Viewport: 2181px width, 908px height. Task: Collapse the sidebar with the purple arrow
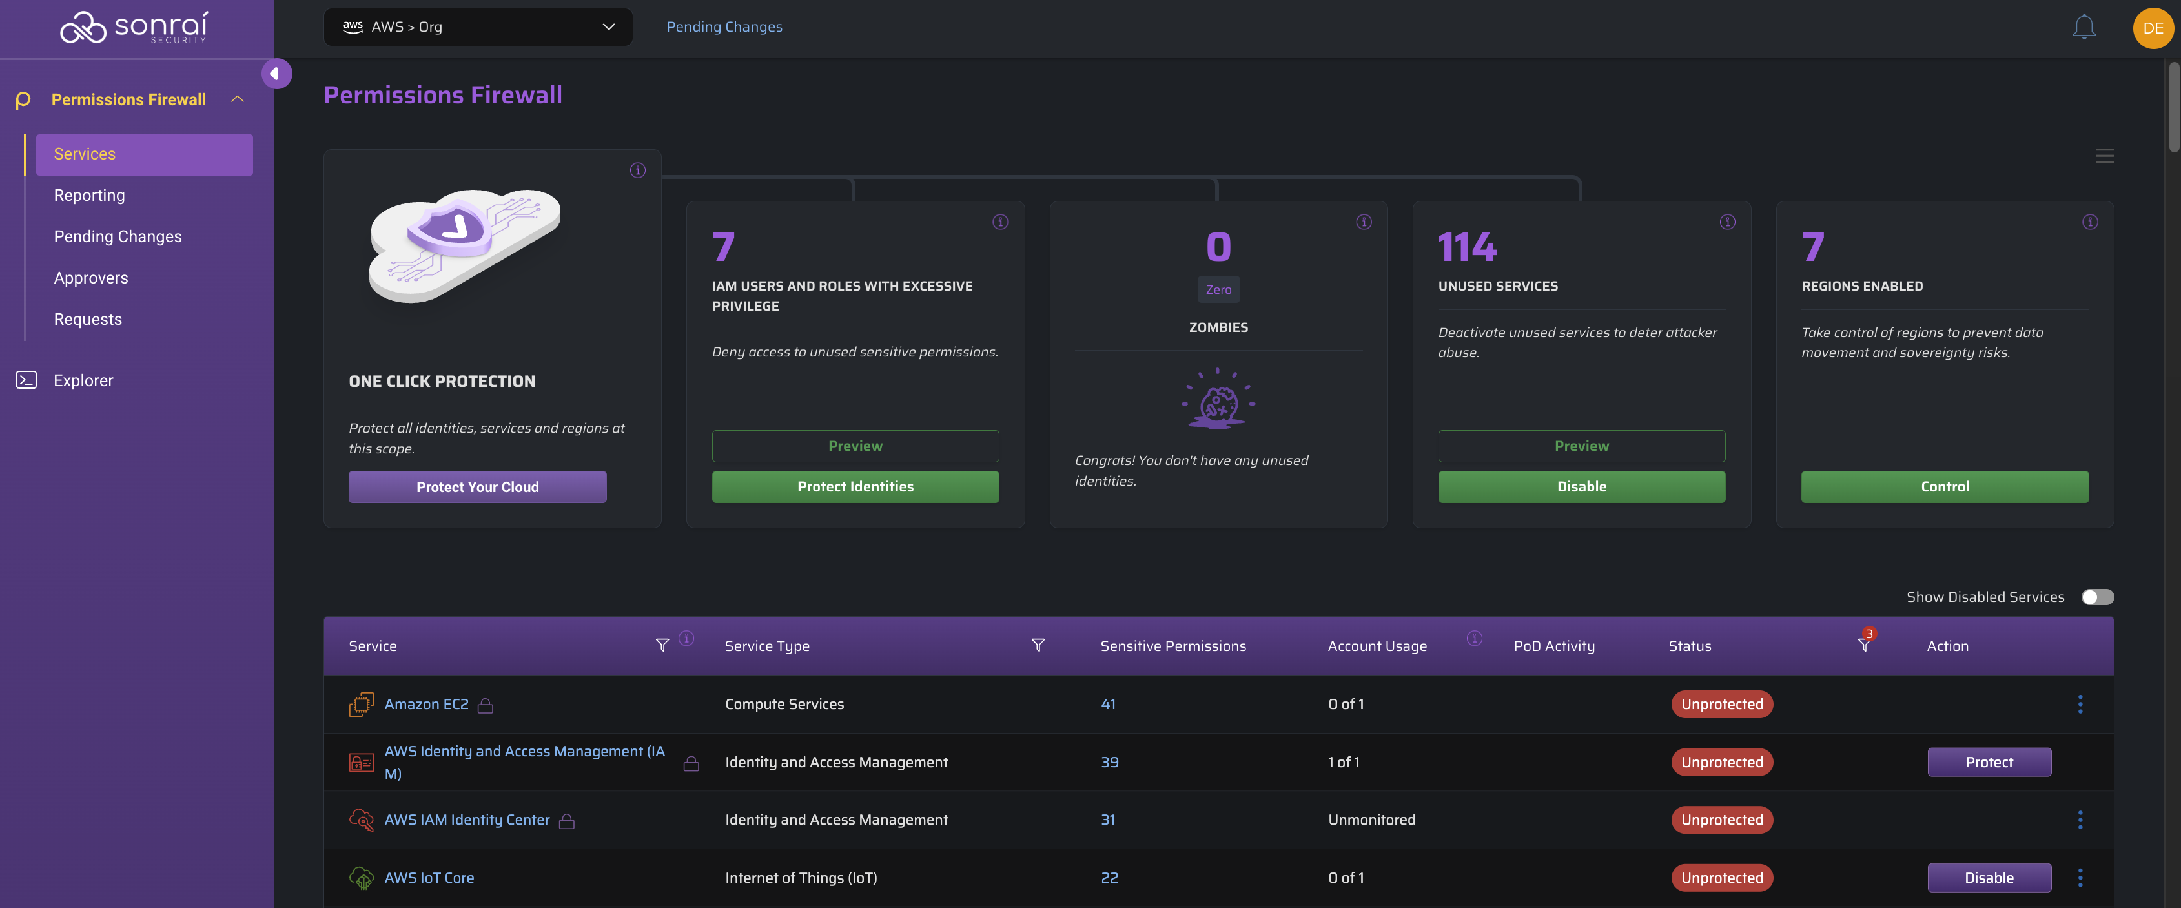[276, 74]
